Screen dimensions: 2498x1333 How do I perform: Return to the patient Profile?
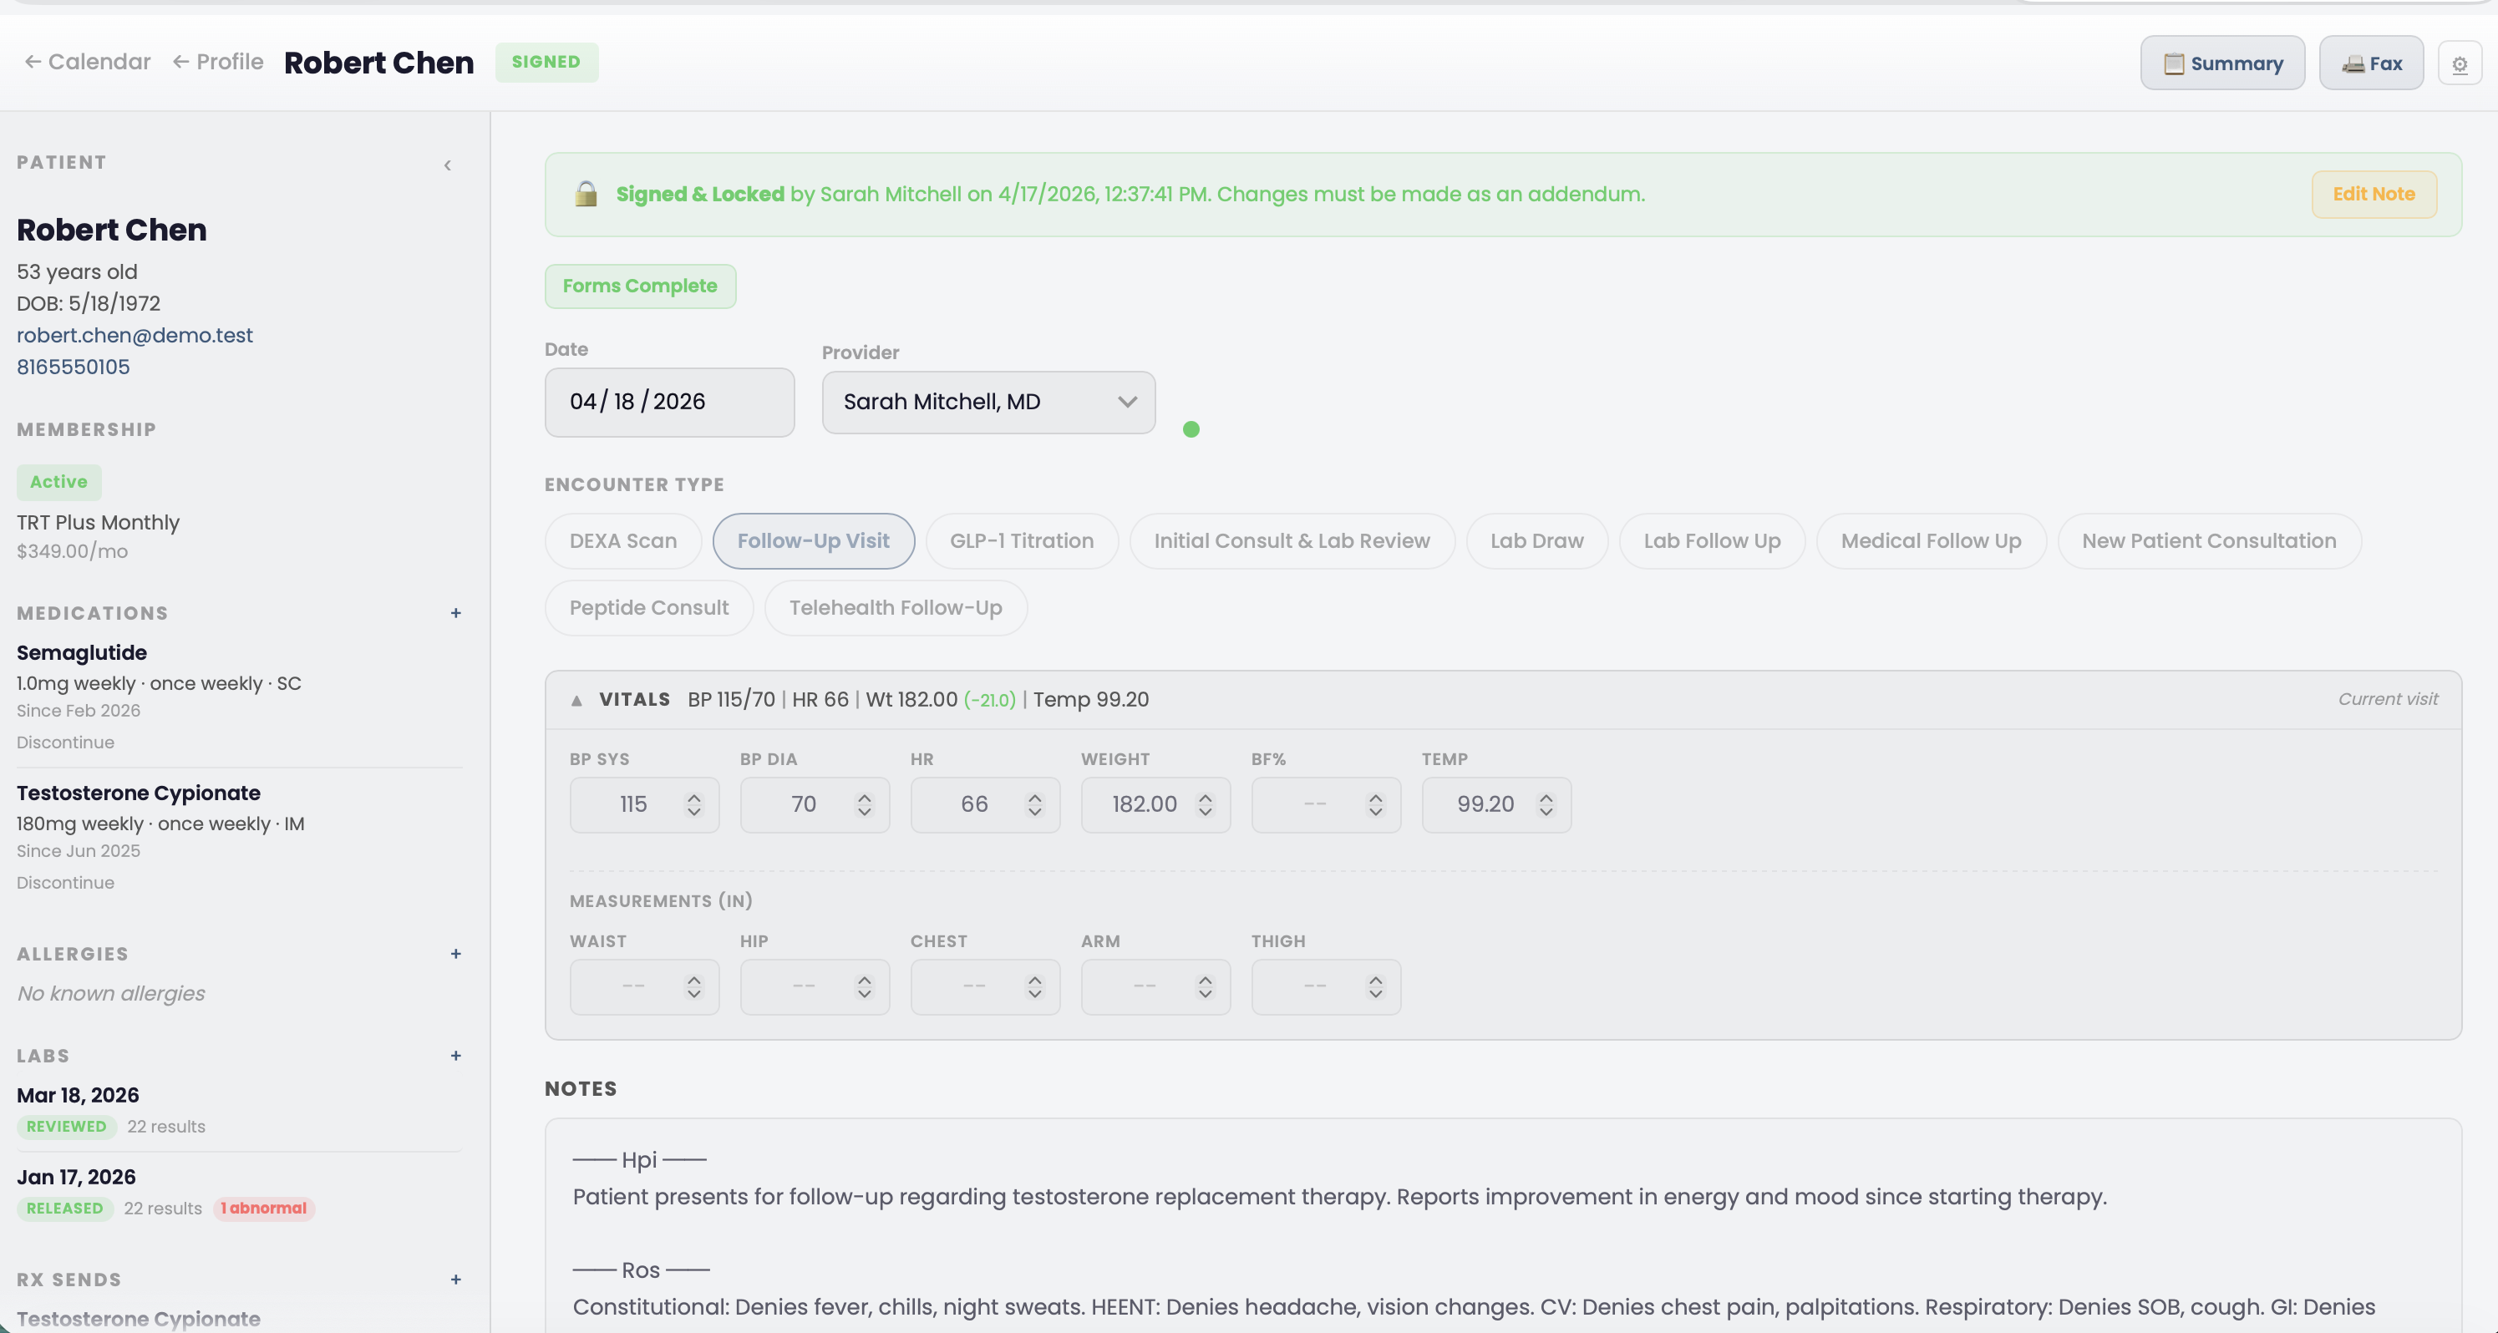217,61
